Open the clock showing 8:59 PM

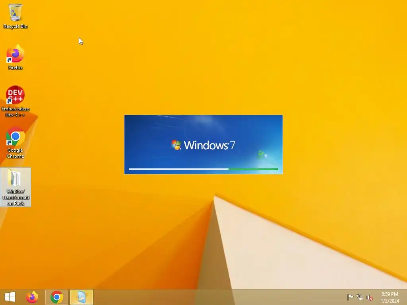coord(390,297)
